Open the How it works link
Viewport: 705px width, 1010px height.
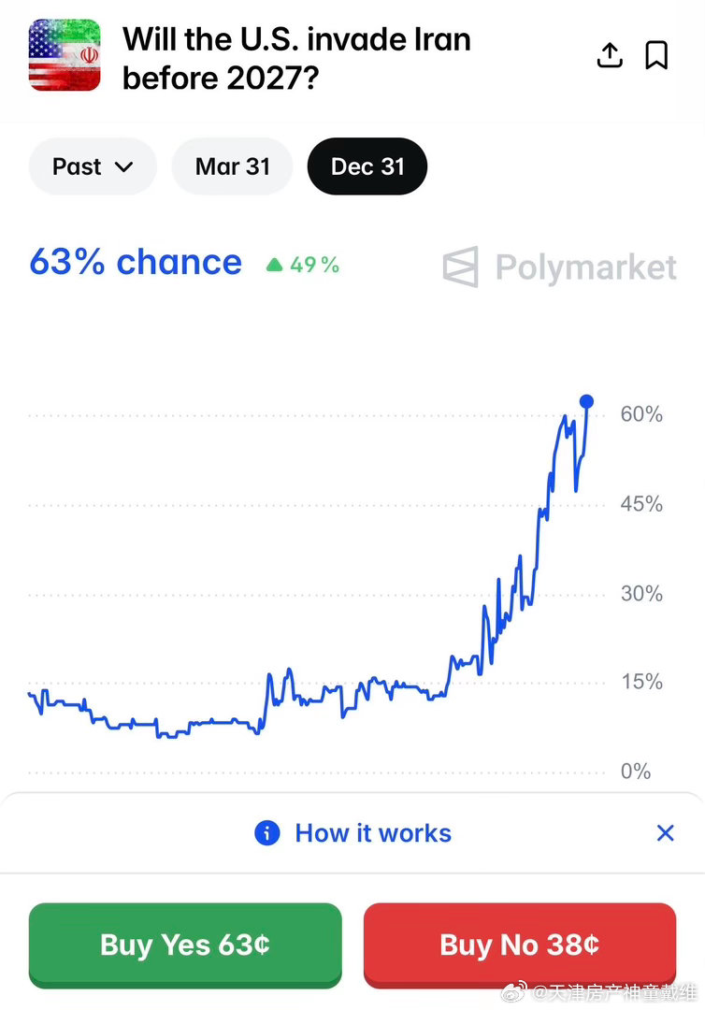[373, 833]
